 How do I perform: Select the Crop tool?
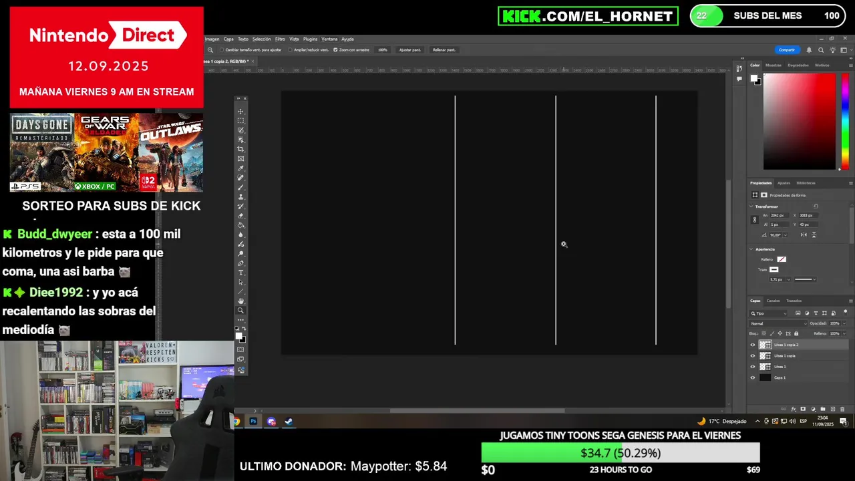click(x=240, y=150)
